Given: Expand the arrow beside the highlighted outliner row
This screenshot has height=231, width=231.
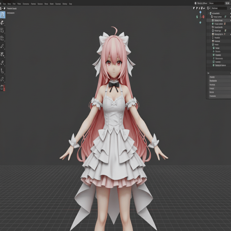Looking at the screenshot, I should click(230, 20).
